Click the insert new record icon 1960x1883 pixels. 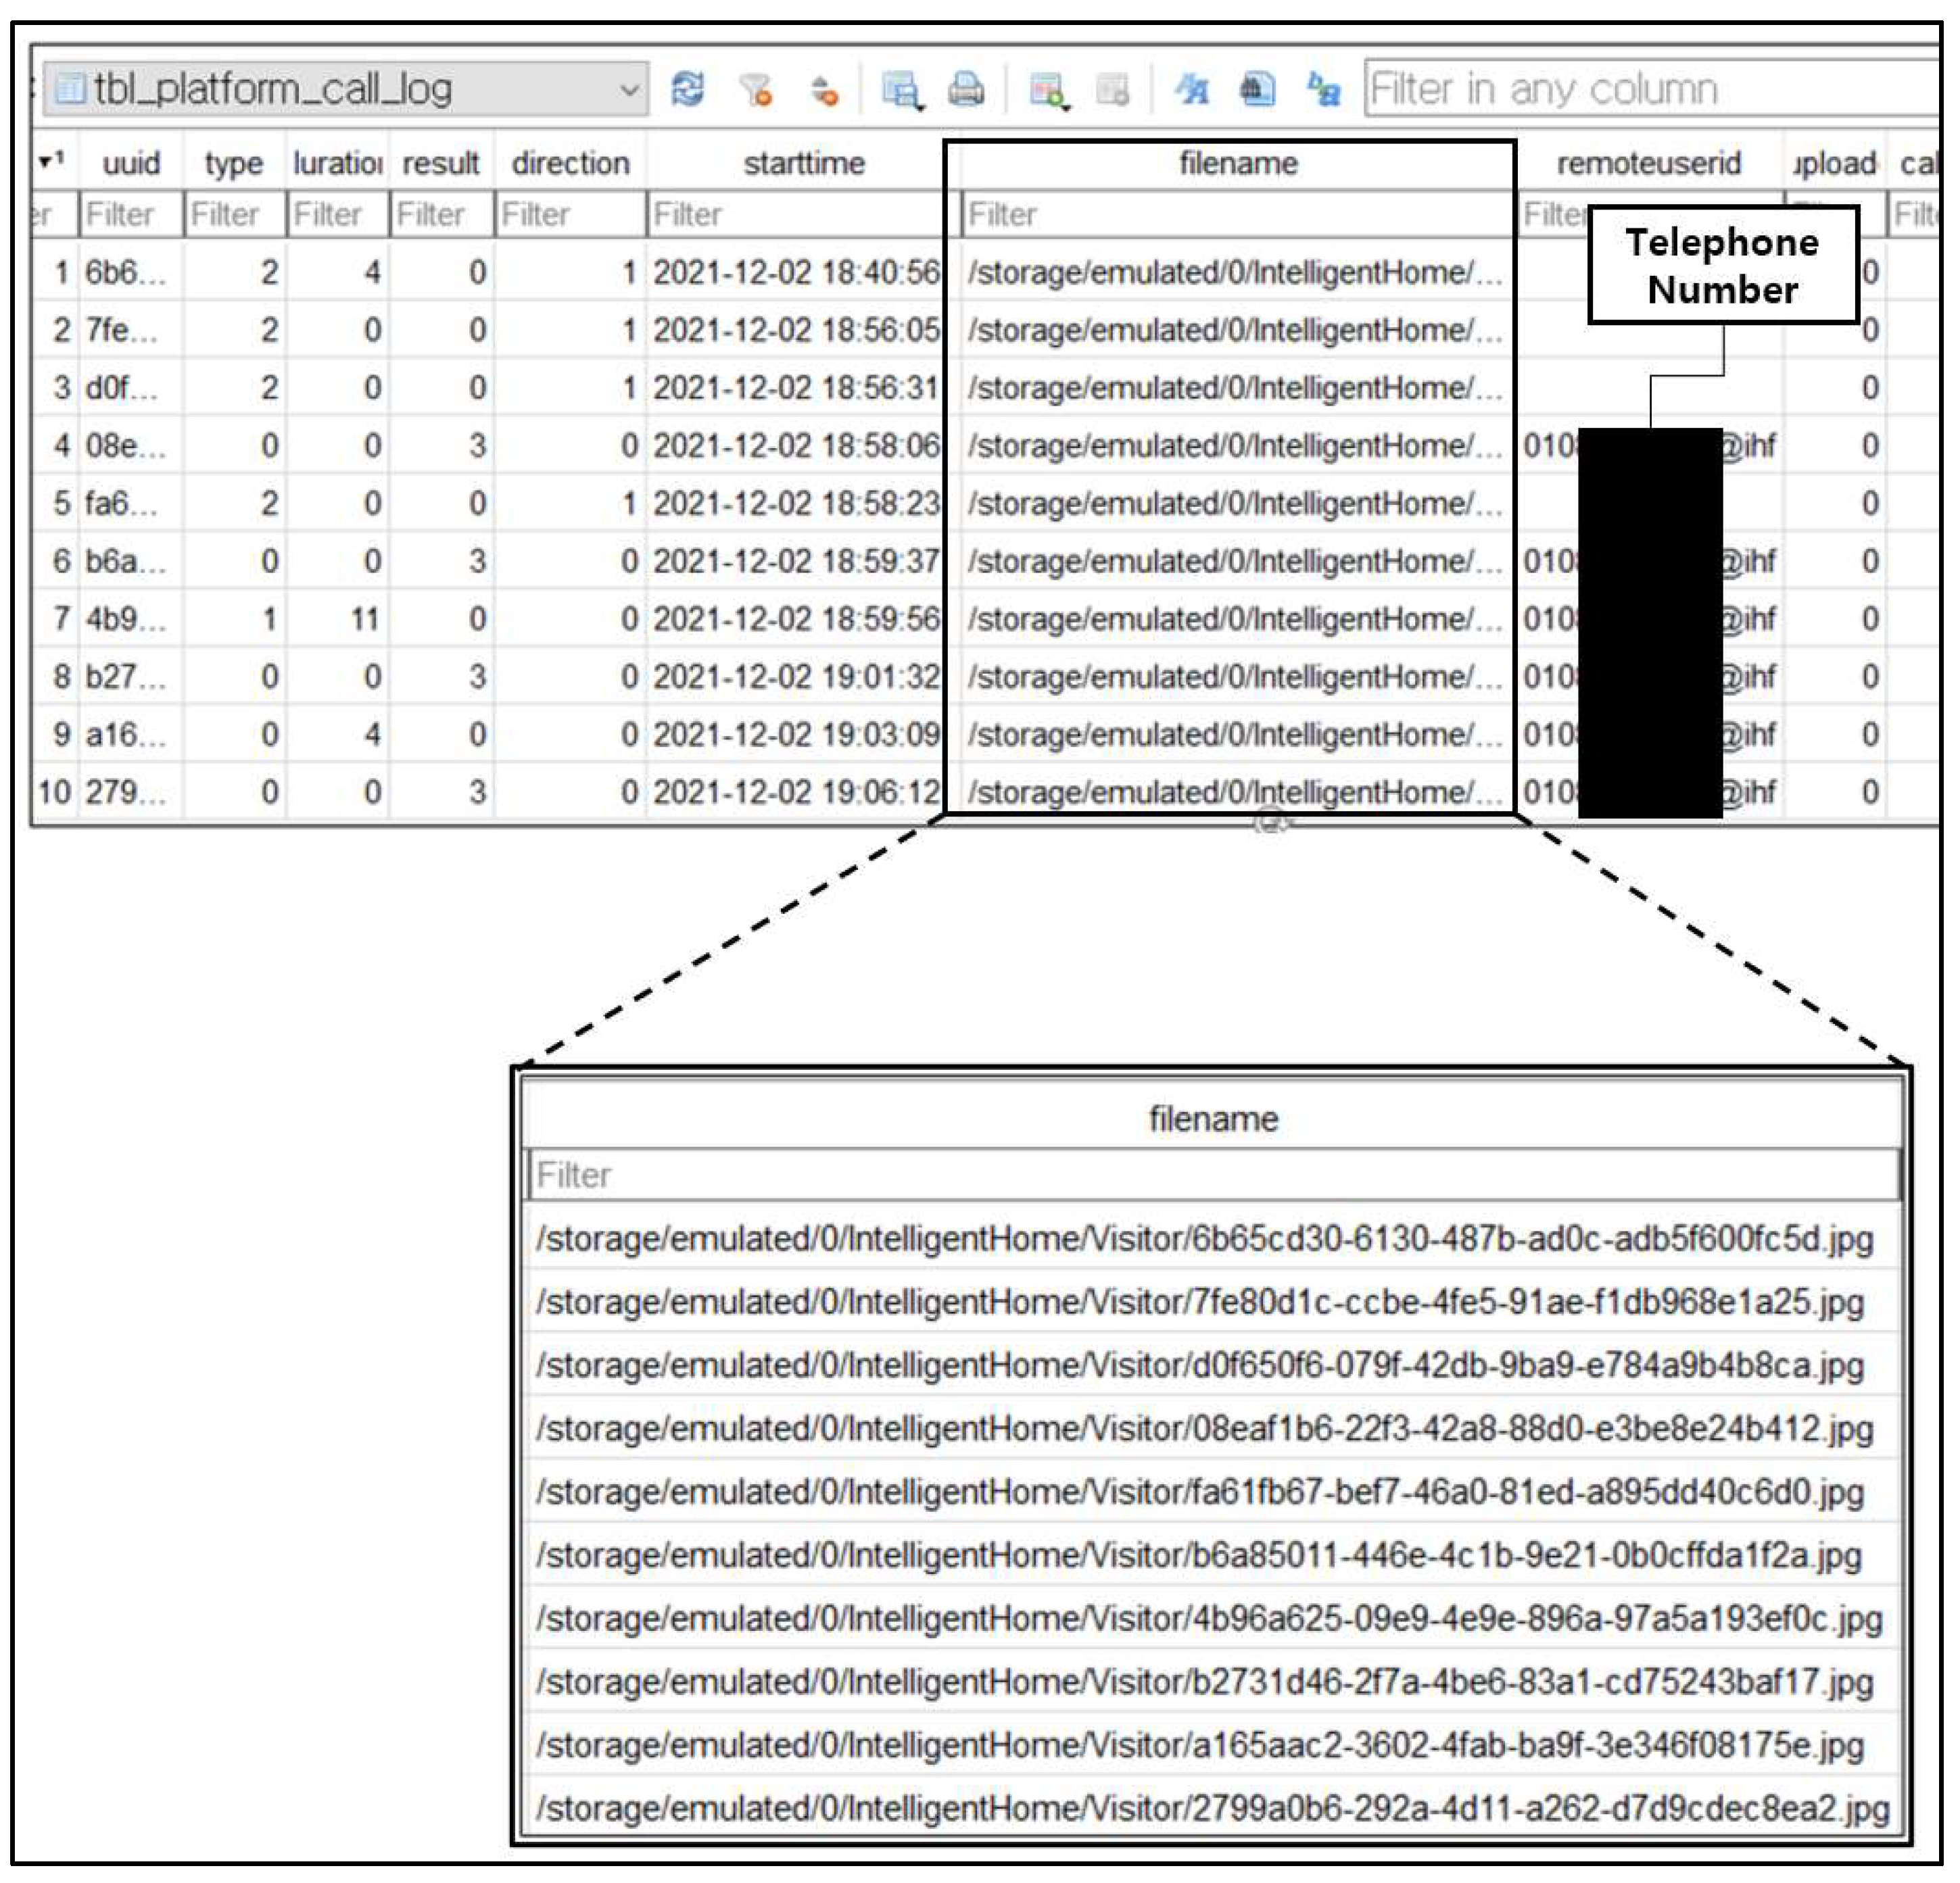[x=1047, y=90]
